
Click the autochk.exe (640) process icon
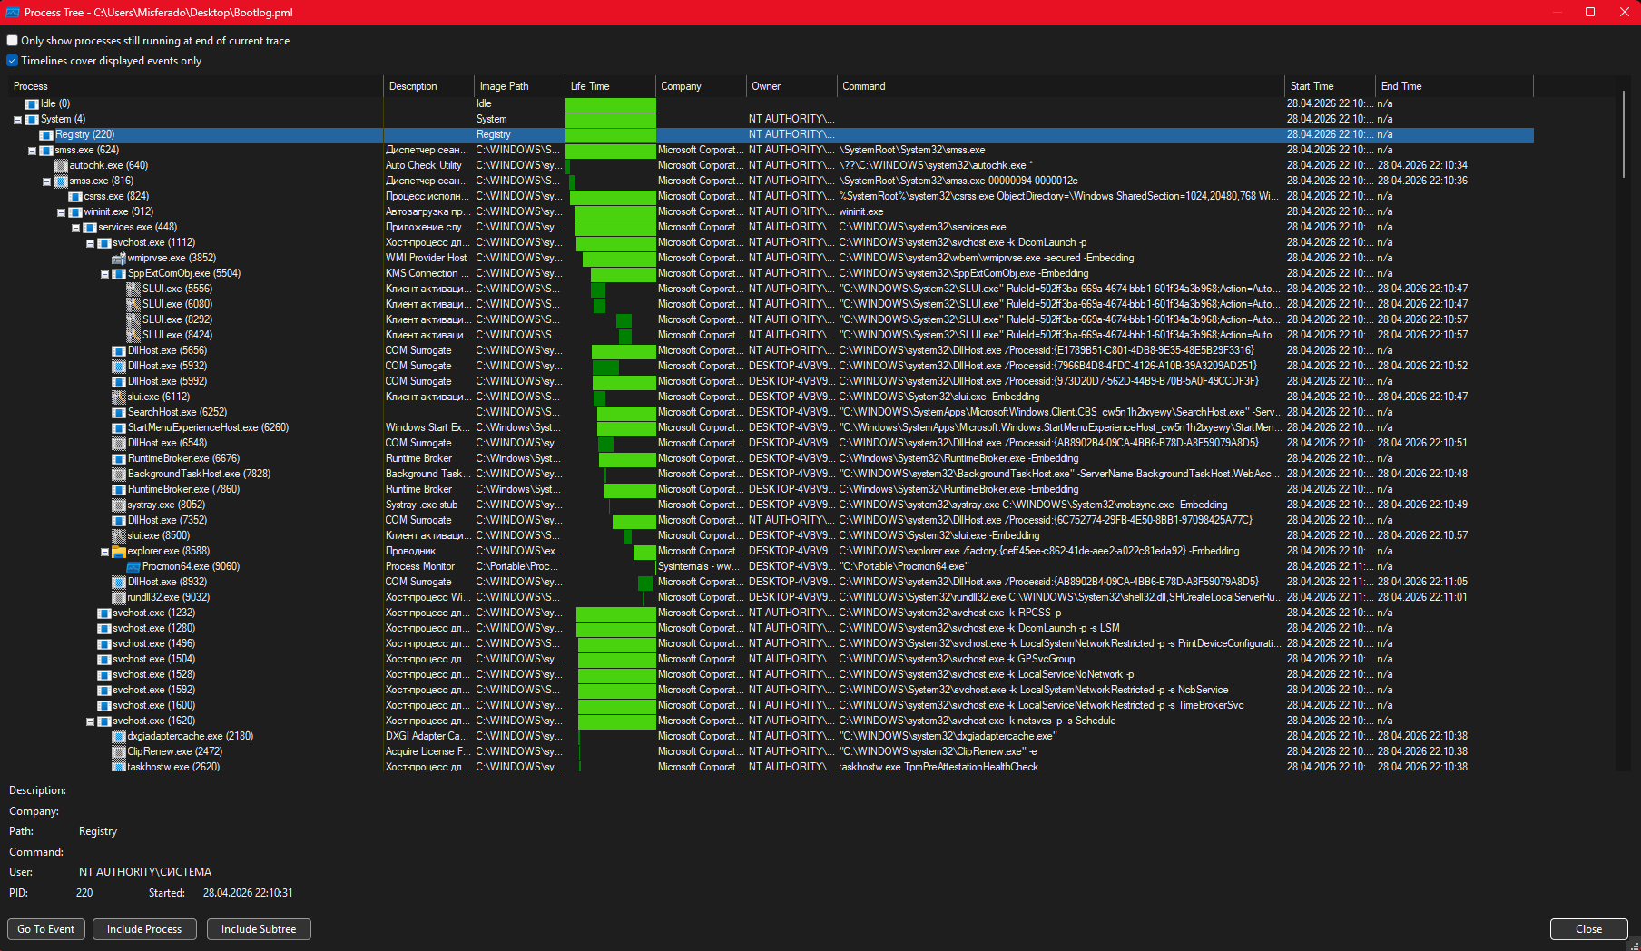[61, 166]
